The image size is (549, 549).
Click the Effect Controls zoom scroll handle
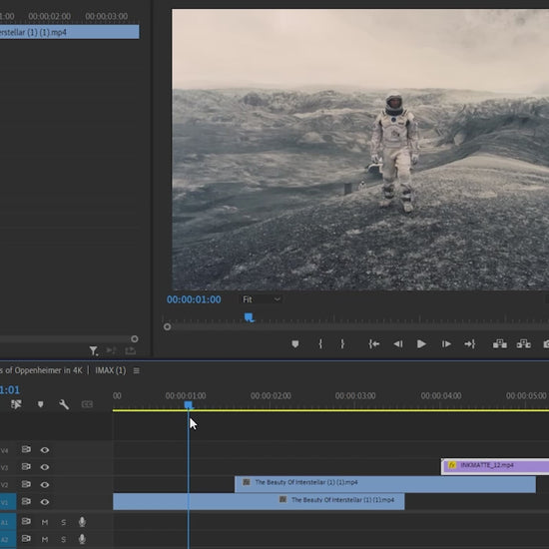[x=135, y=338]
